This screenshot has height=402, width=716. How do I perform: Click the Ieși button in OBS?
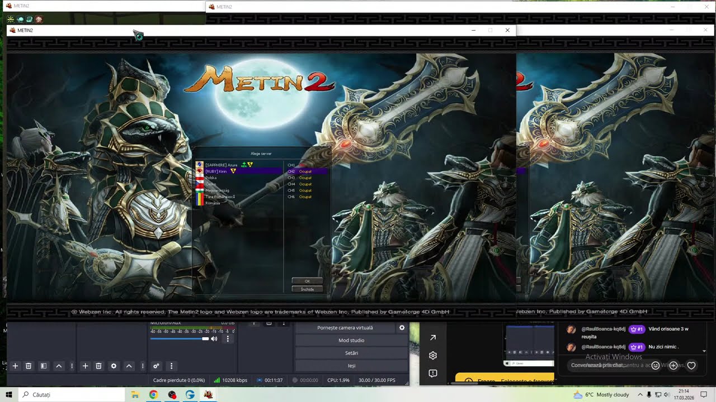pyautogui.click(x=351, y=366)
